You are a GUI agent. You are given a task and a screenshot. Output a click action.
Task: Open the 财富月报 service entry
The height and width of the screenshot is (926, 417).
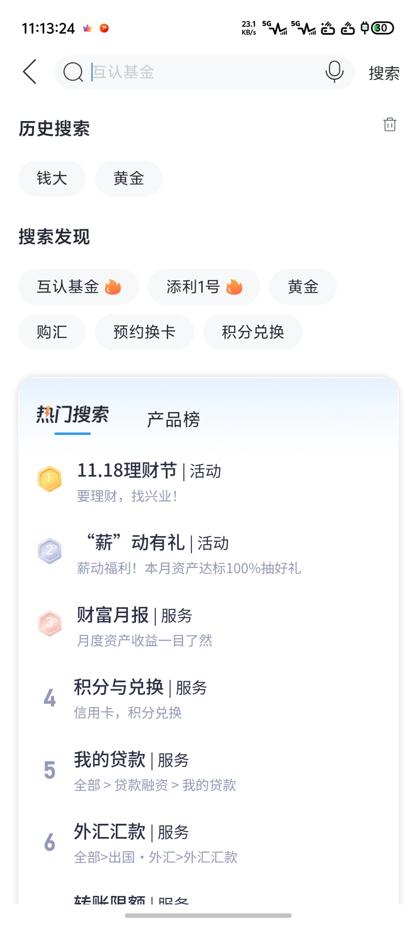tap(135, 625)
